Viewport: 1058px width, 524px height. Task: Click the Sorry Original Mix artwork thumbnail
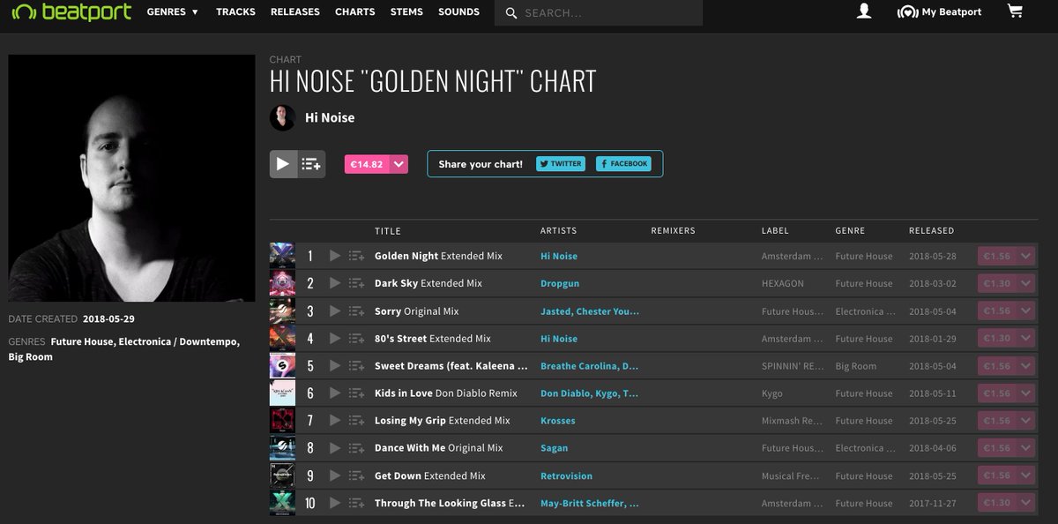pyautogui.click(x=284, y=310)
